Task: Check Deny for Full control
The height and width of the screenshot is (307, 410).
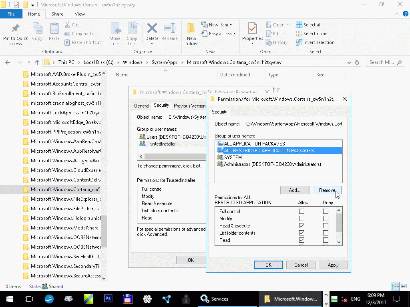Action: click(x=326, y=211)
